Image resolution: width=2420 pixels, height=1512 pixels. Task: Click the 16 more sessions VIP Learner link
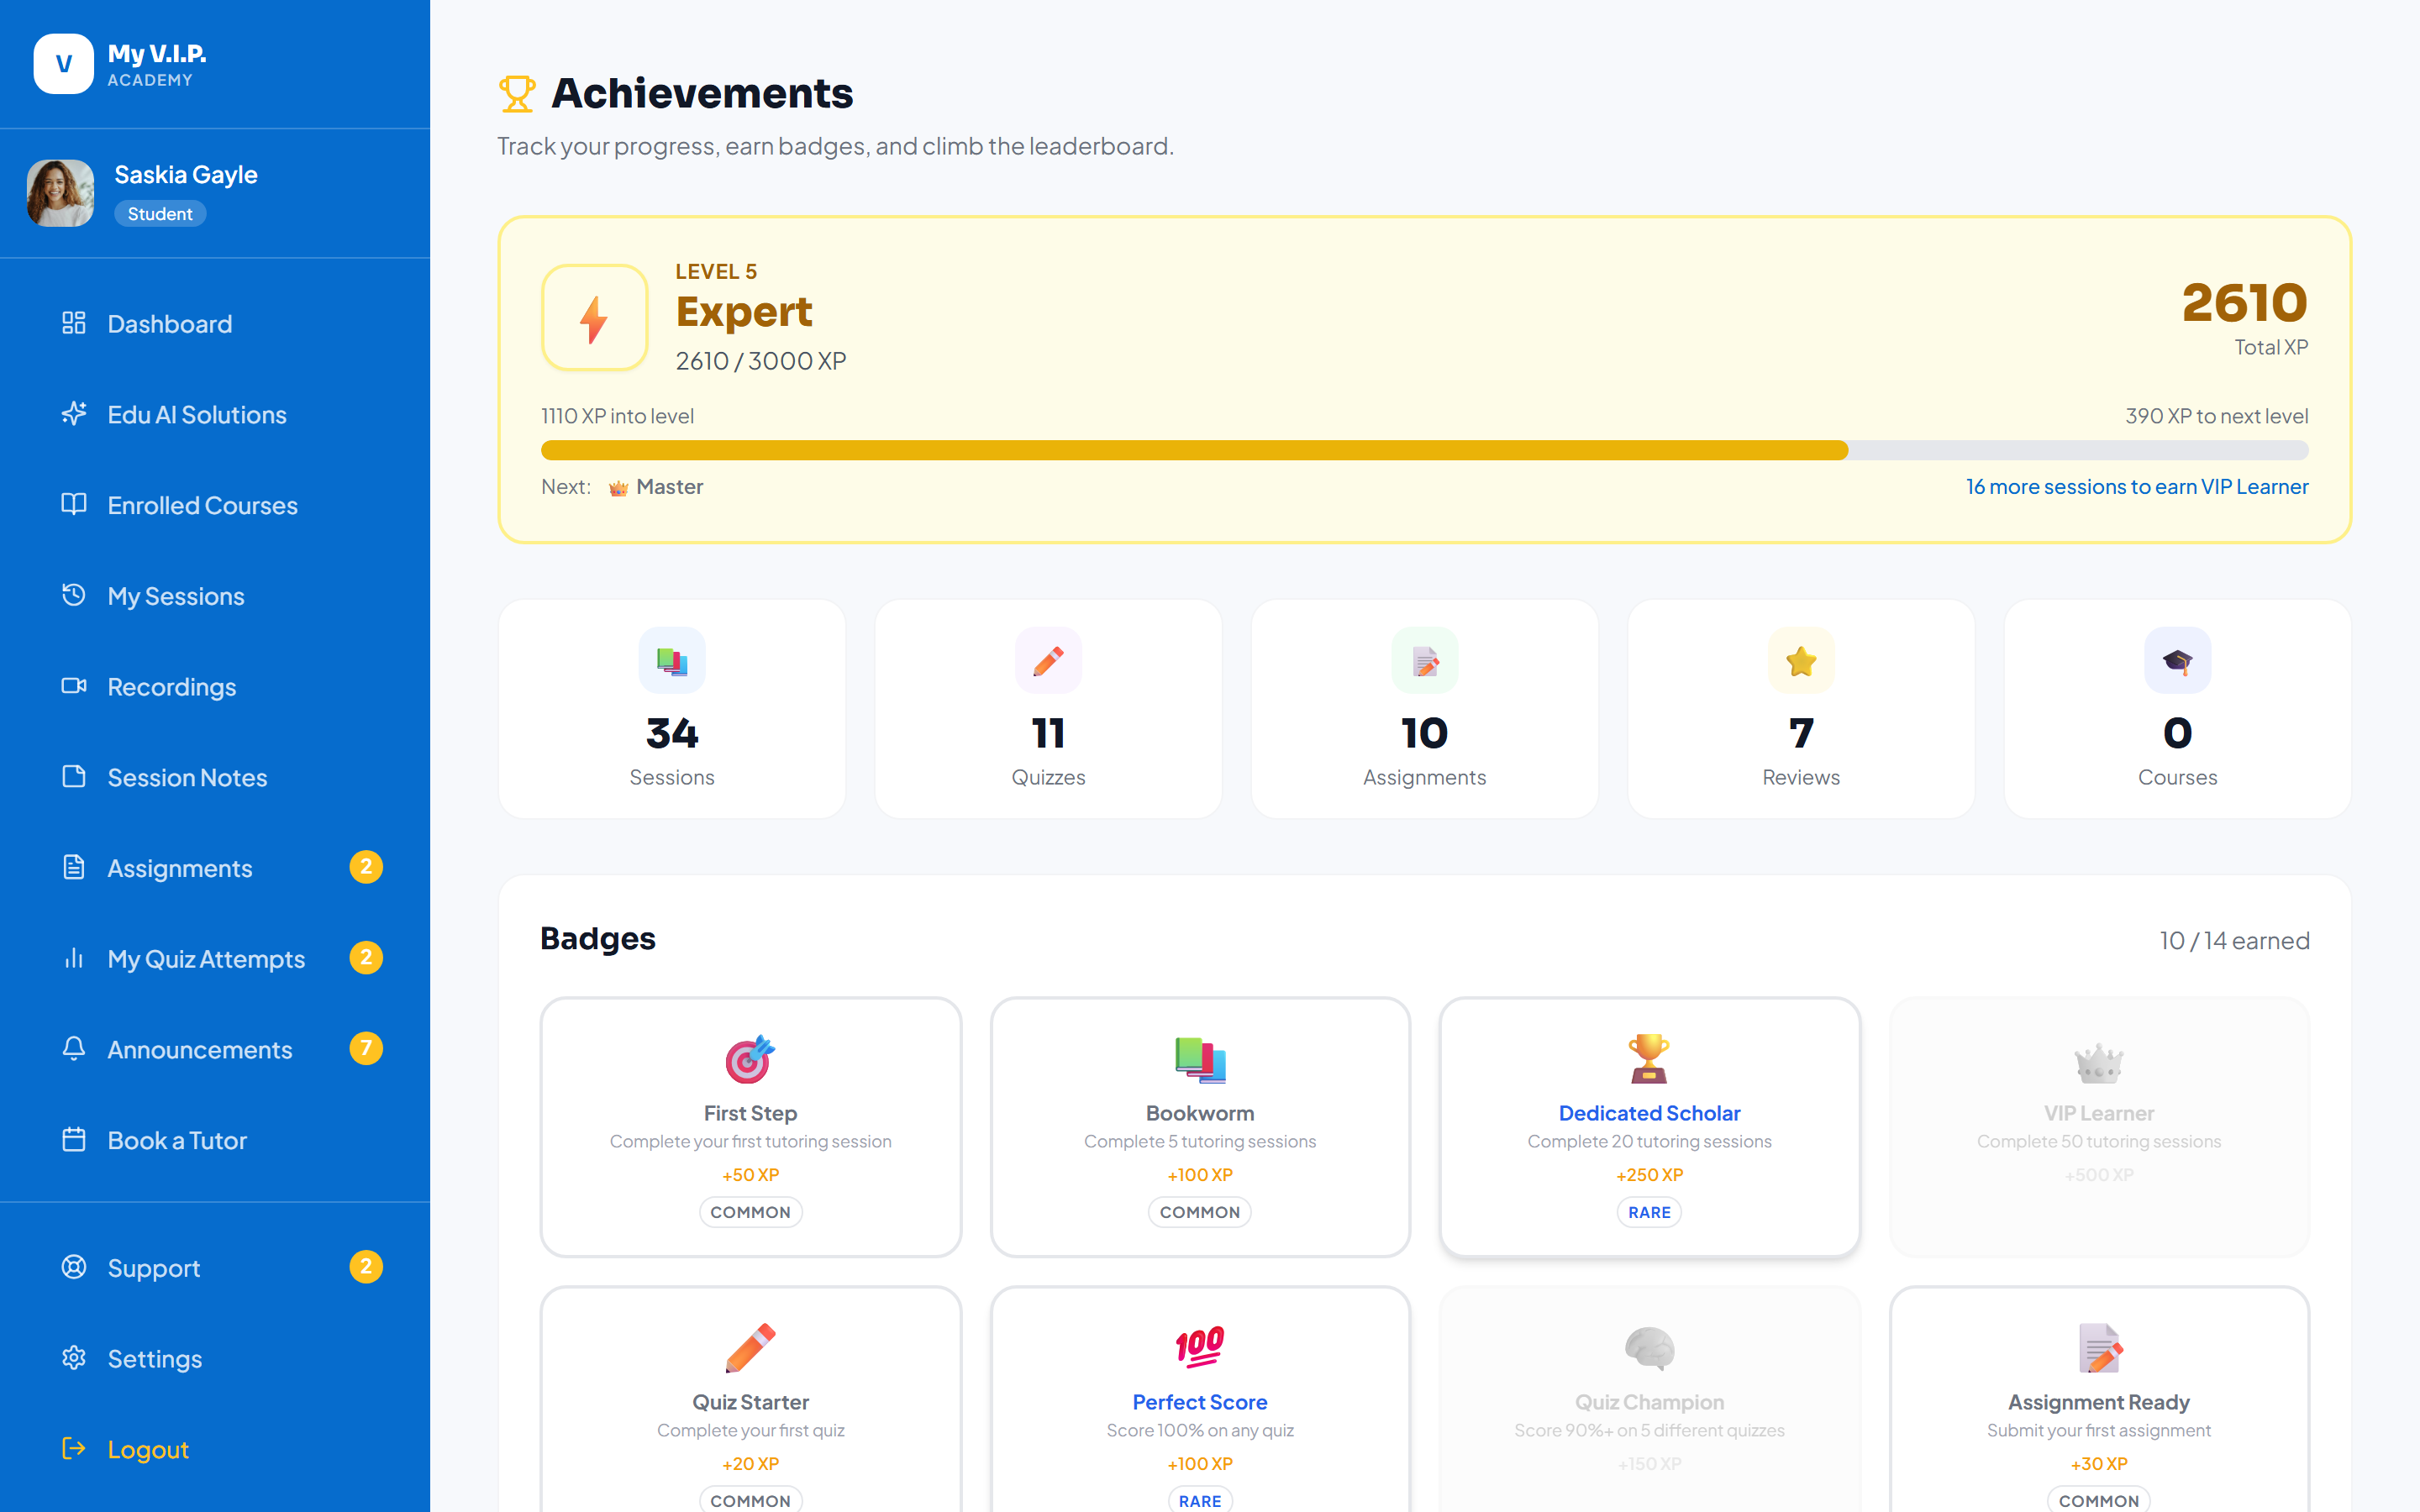[2137, 487]
